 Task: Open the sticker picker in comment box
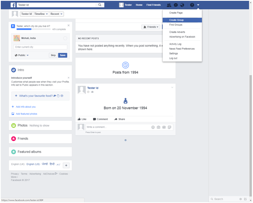(x=170, y=127)
